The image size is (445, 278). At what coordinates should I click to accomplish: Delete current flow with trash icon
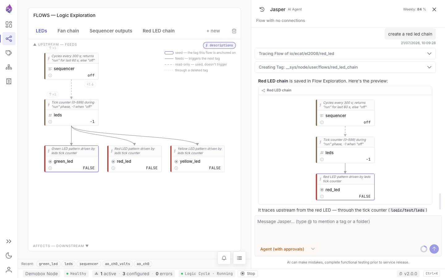(x=234, y=31)
